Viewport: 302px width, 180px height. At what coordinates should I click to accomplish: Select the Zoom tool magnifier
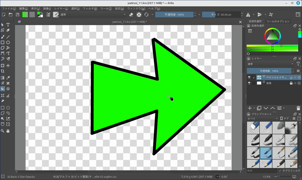3,131
